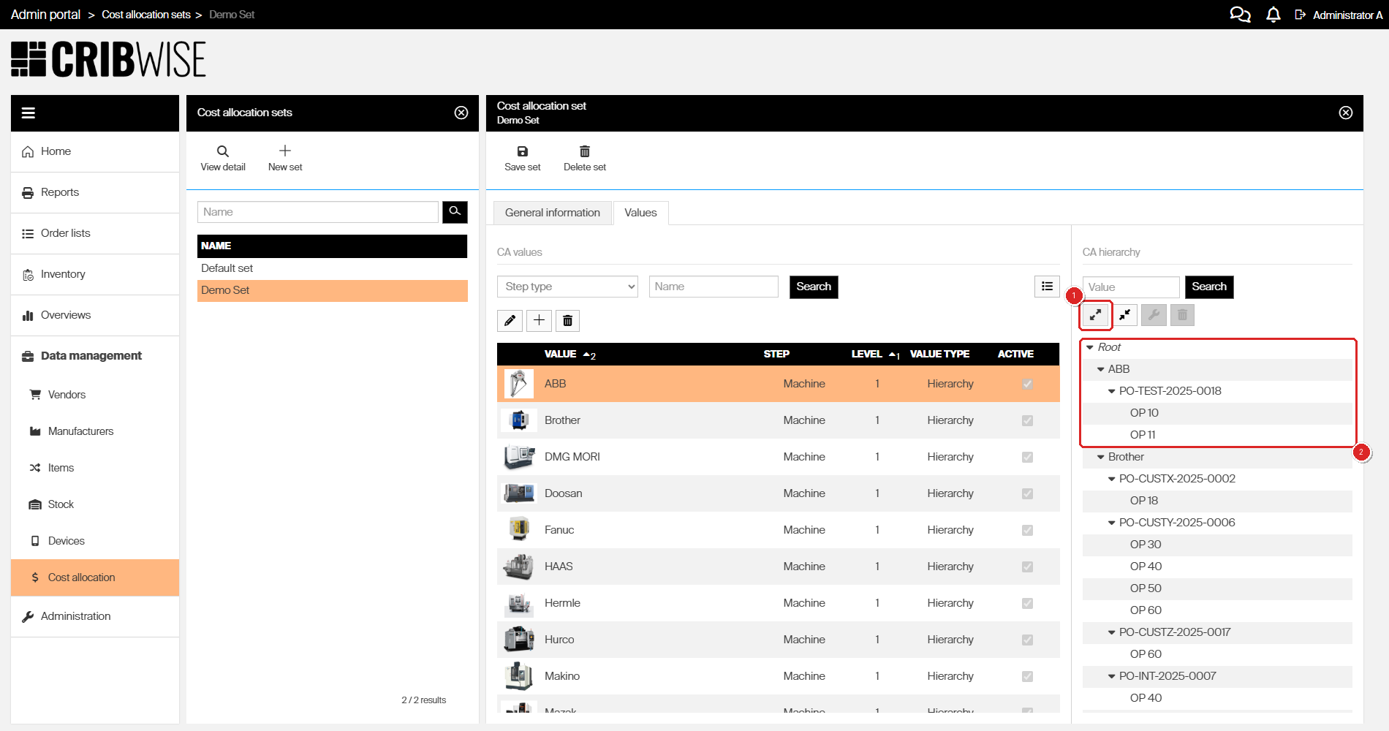1389x731 pixels.
Task: Click the Delete set trash icon
Action: pyautogui.click(x=585, y=151)
